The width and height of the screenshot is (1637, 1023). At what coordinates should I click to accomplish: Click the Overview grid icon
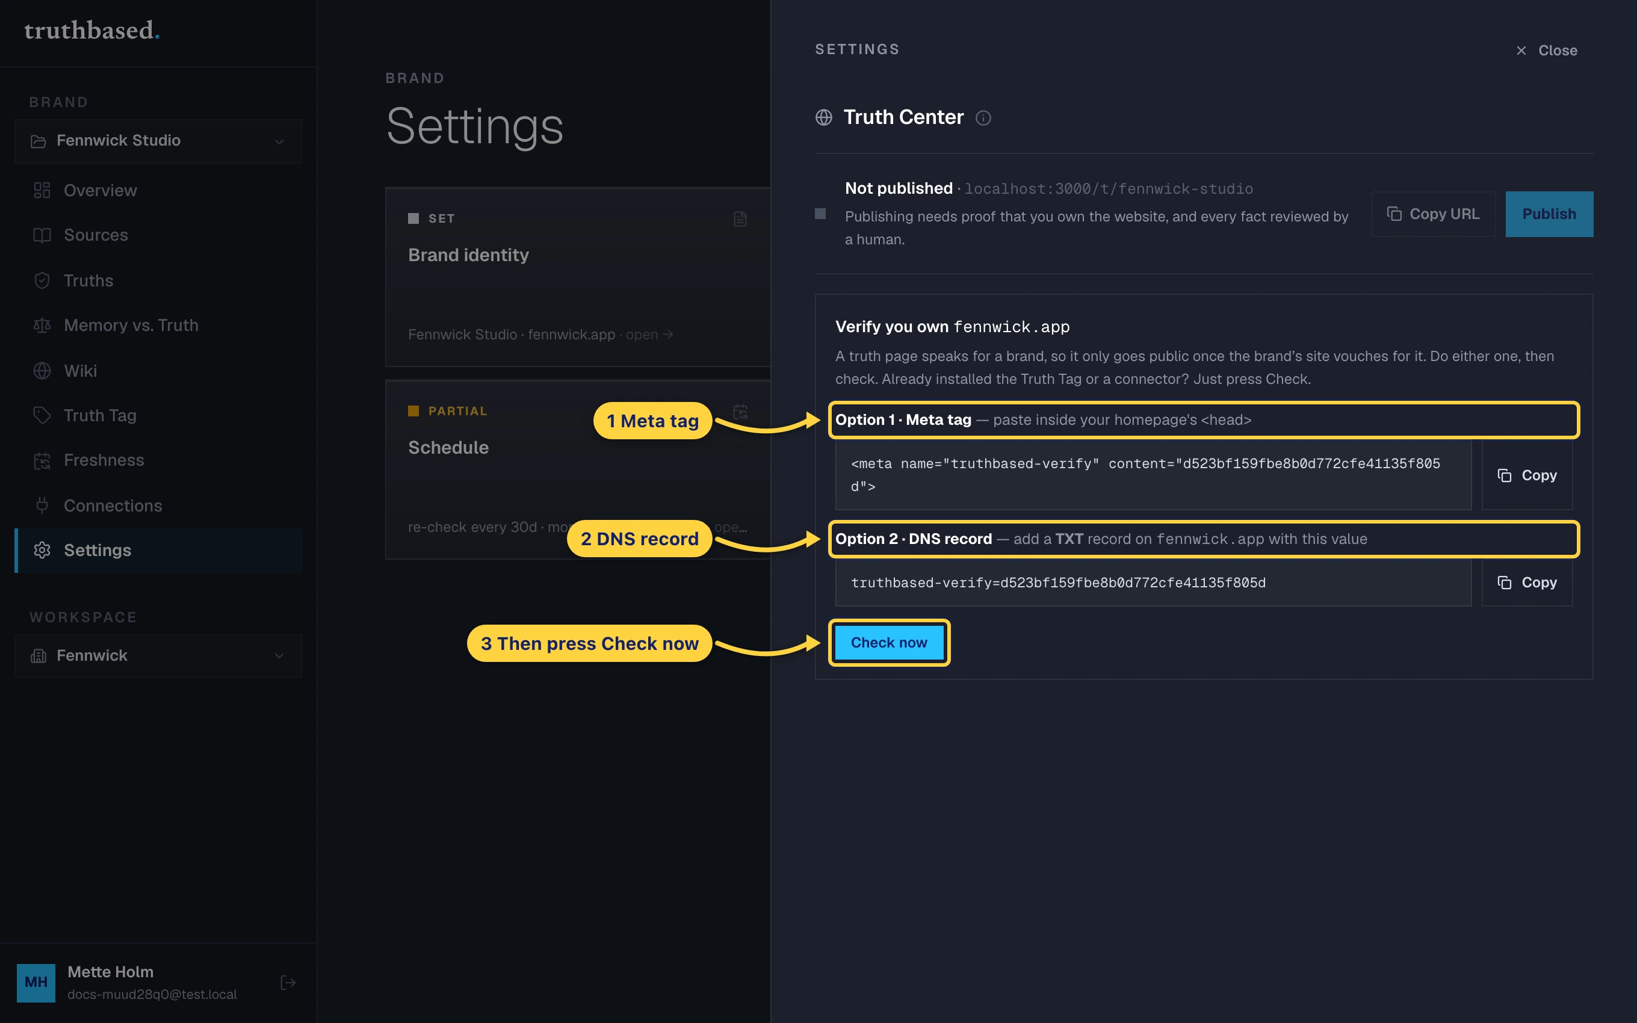tap(42, 190)
